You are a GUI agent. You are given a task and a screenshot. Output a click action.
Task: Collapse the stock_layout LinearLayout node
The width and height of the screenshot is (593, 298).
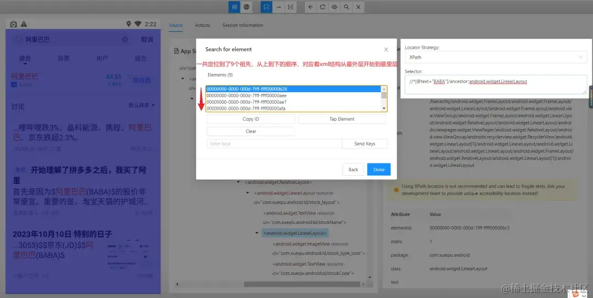(x=248, y=193)
